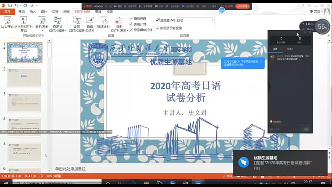The height and width of the screenshot is (187, 332).
Task: Click the thumbnail pane scroll down arrow
Action: click(49, 171)
